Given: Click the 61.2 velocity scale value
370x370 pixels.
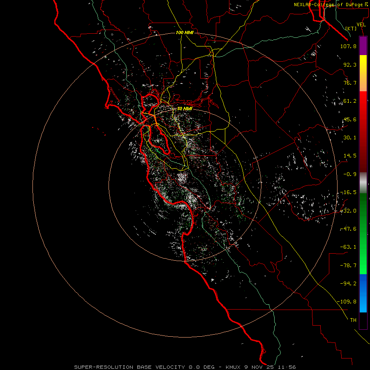Looking at the screenshot, I should 350,101.
